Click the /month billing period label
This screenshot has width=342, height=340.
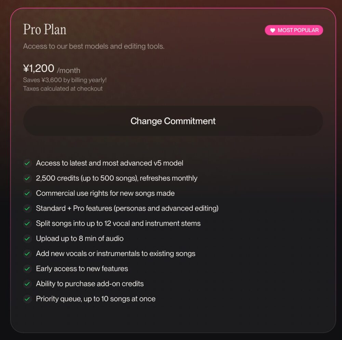[x=68, y=71]
